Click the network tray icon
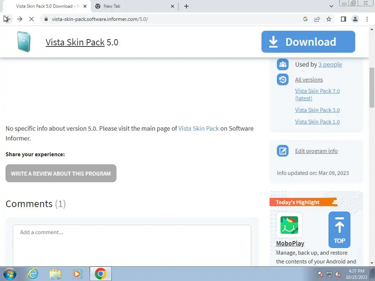This screenshot has height=281, width=375. click(329, 274)
